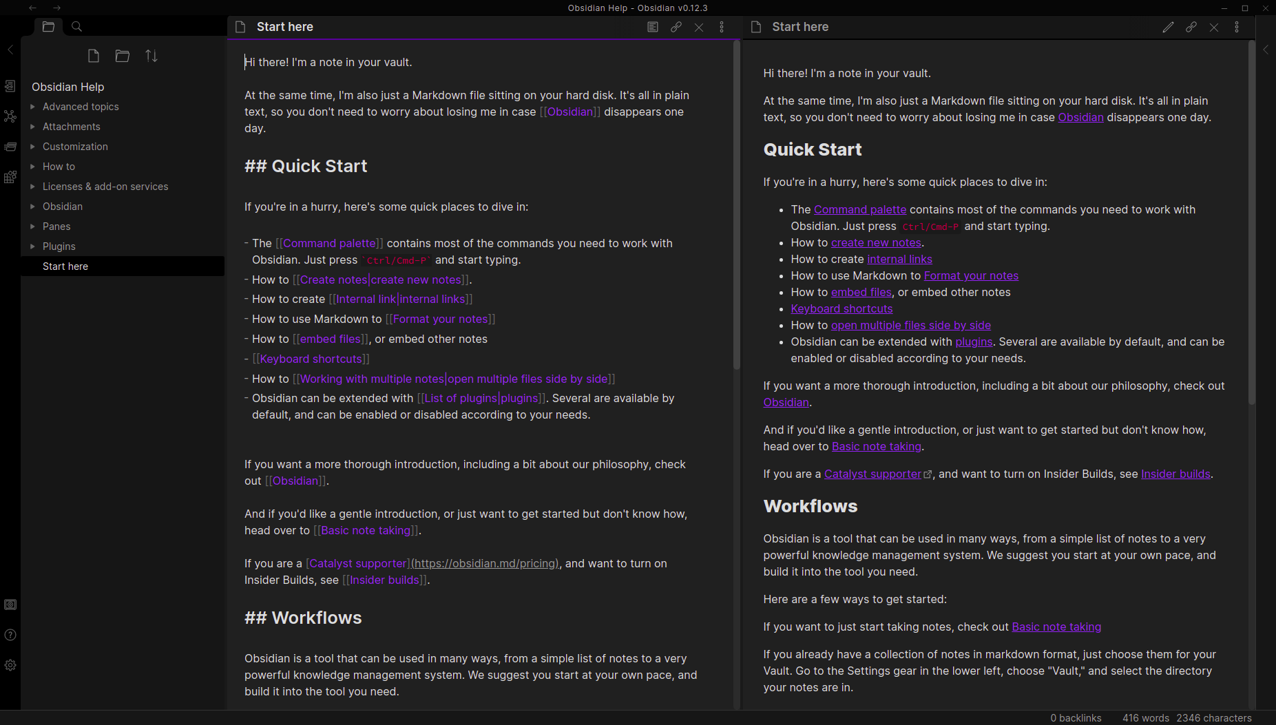Open command palette ribbon icon
Image resolution: width=1276 pixels, height=725 pixels.
pyautogui.click(x=10, y=177)
